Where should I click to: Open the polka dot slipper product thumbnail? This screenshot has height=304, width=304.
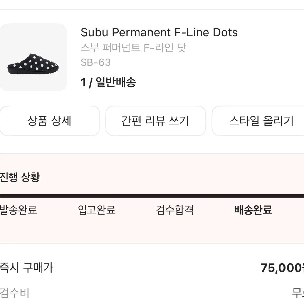point(33,57)
